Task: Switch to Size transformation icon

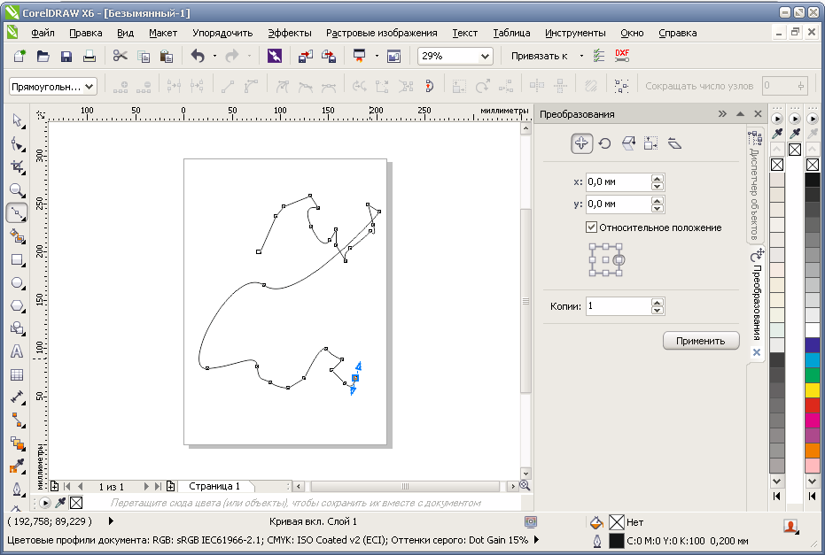Action: tap(650, 143)
